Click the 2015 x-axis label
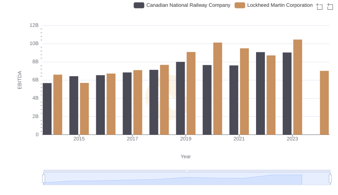The width and height of the screenshot is (338, 195). click(x=79, y=139)
